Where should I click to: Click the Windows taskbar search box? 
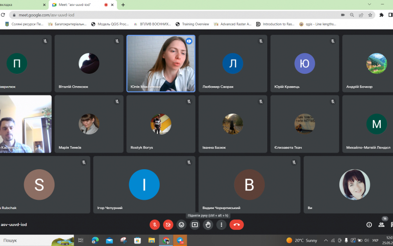click(x=29, y=241)
